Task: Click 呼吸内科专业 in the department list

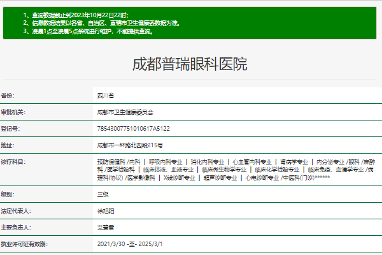Action: pyautogui.click(x=166, y=162)
